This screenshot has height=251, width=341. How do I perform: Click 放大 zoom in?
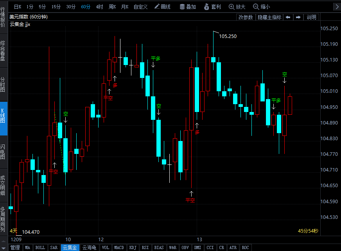click(237, 7)
